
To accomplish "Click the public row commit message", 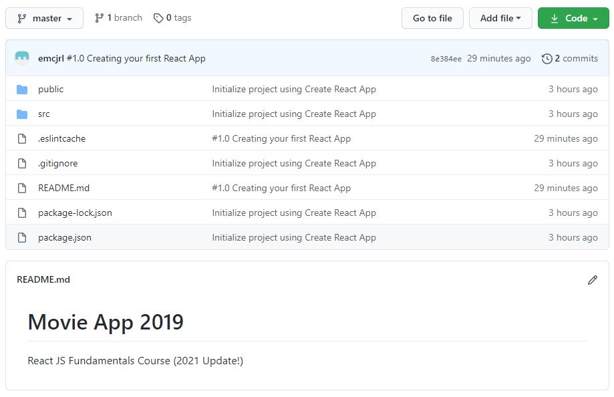I will (294, 90).
